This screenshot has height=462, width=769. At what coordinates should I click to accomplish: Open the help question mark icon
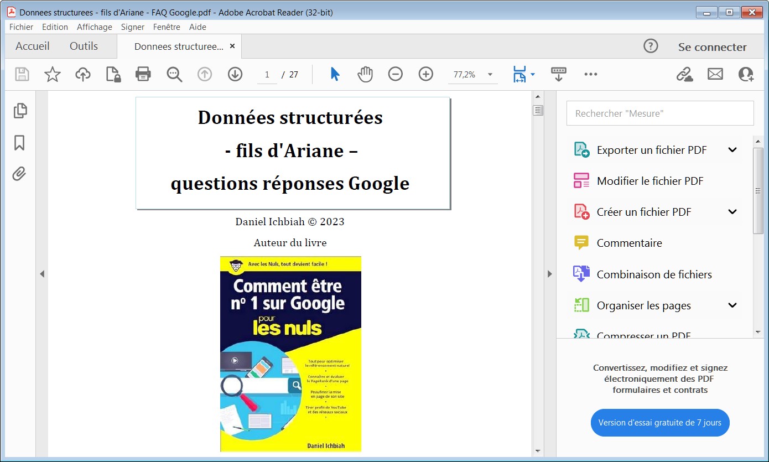click(651, 46)
